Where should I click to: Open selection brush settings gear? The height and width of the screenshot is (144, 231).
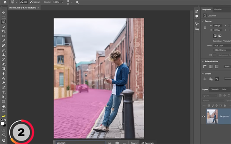(x=77, y=2)
